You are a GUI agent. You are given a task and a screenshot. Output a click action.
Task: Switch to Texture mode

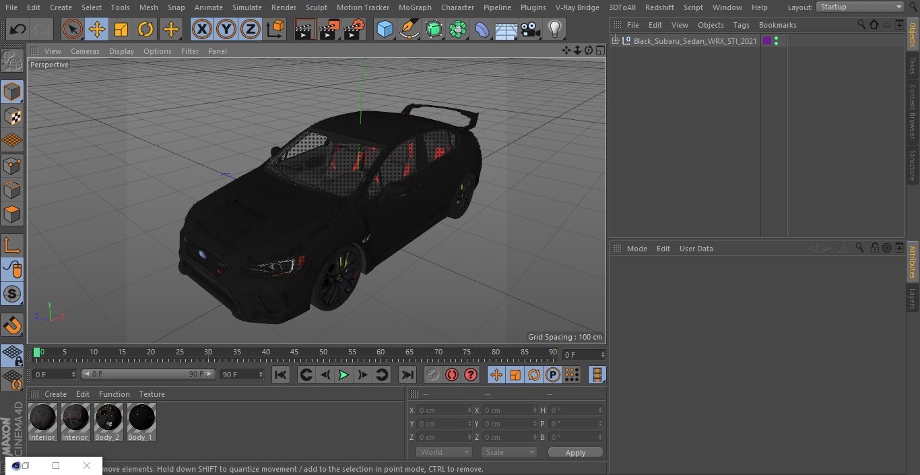[x=12, y=116]
